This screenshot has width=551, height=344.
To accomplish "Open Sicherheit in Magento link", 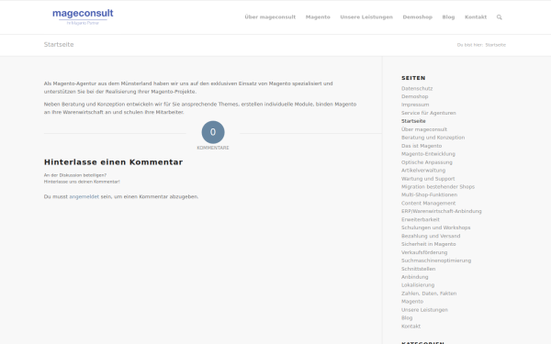I will (428, 244).
